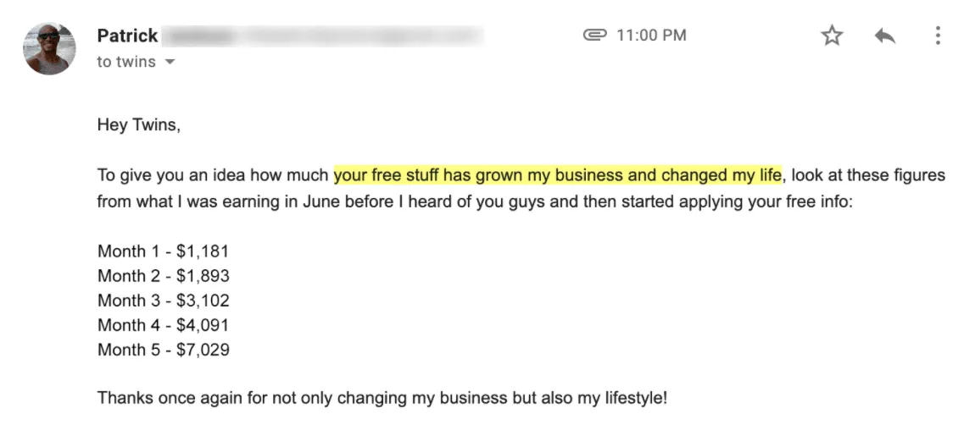975x425 pixels.
Task: Click the blurred sender email address
Action: (x=322, y=36)
